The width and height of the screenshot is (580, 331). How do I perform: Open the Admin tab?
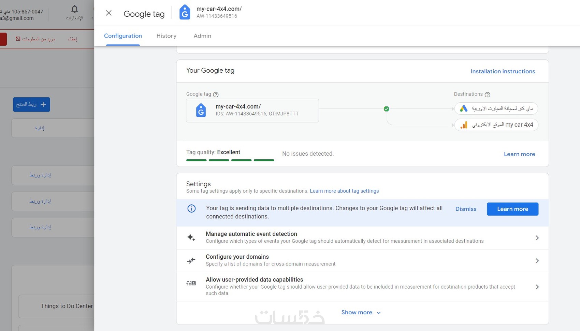[202, 36]
